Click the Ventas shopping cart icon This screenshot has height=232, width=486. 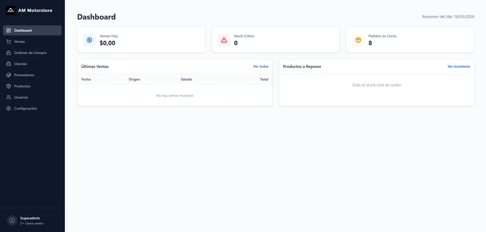click(9, 42)
